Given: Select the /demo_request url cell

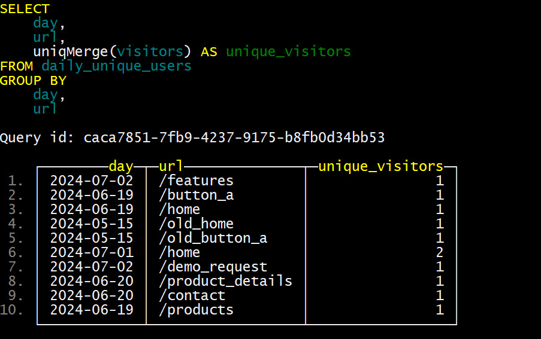Looking at the screenshot, I should point(213,267).
